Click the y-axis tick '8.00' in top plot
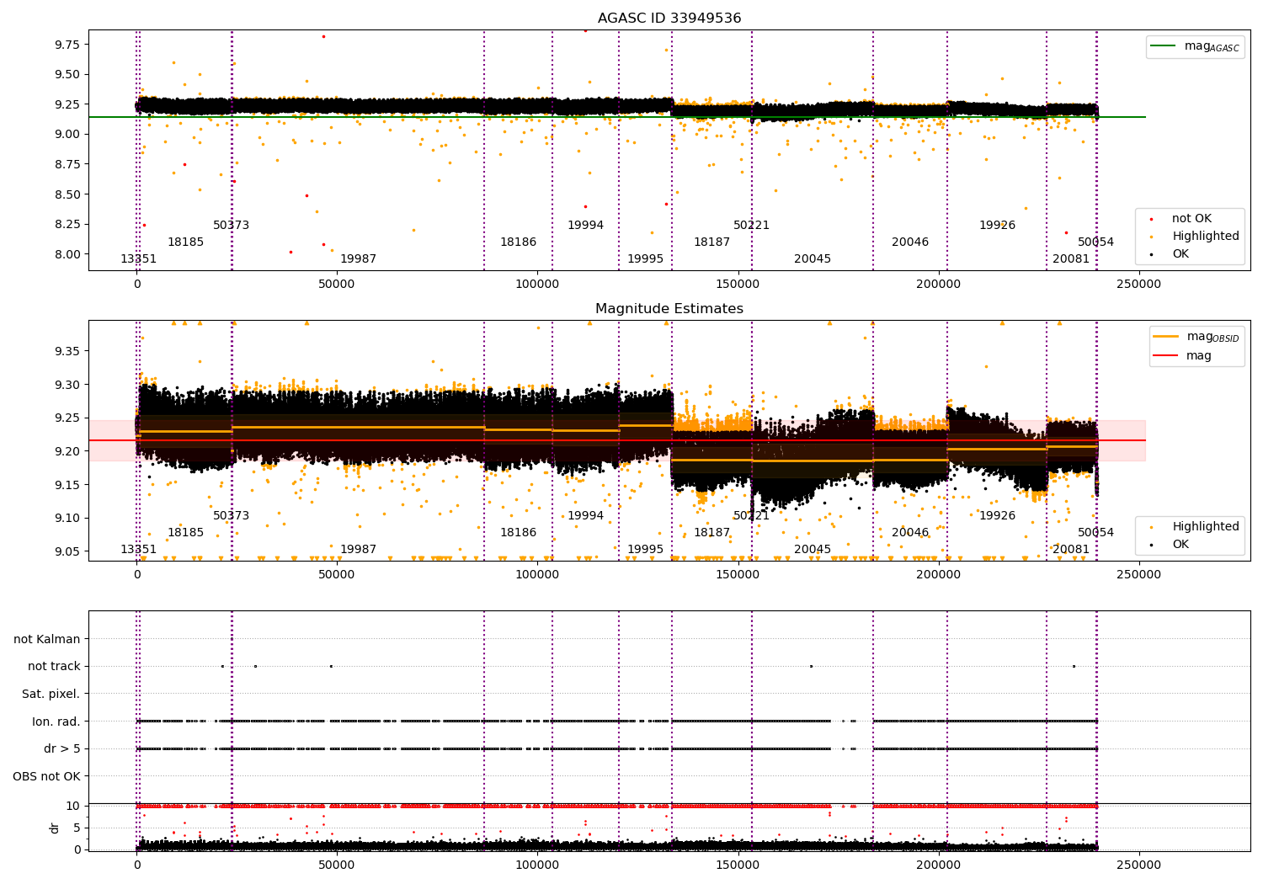The image size is (1263, 884). (x=66, y=254)
